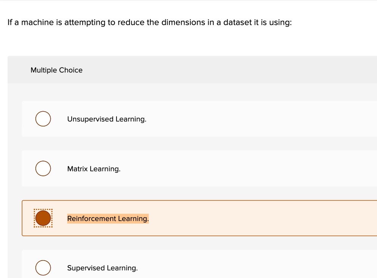Click the highlighted 'Reinforcement Learning.' text
This screenshot has width=377, height=278.
(x=108, y=219)
